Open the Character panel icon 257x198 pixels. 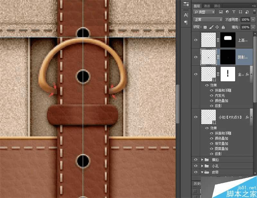[186, 15]
